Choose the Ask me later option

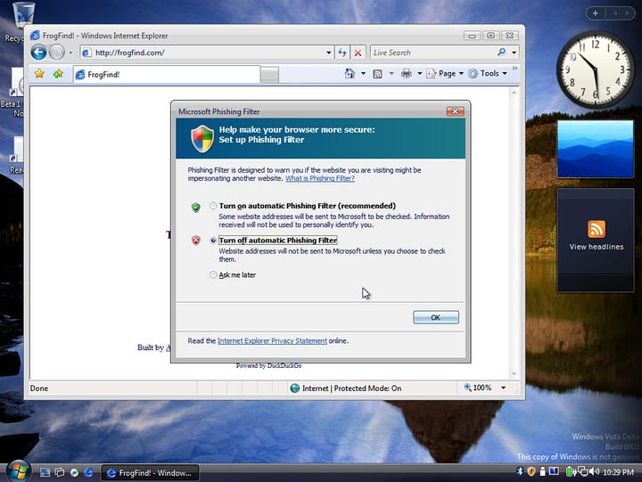[x=213, y=275]
